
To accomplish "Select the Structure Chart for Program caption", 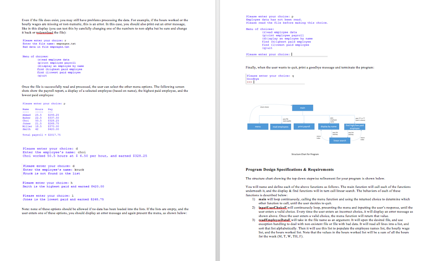I will pos(305,153).
